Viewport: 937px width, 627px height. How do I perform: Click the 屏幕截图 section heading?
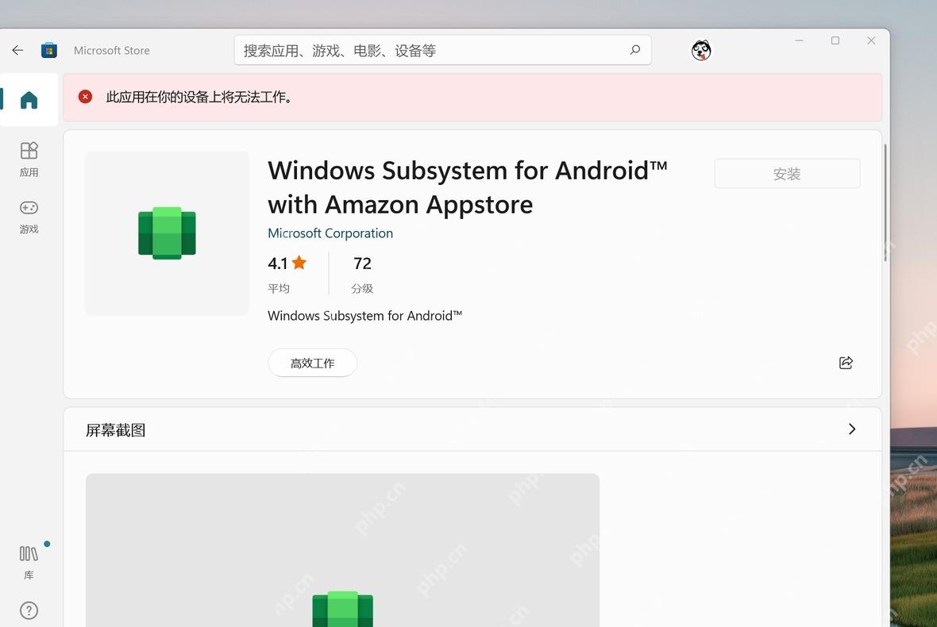pyautogui.click(x=116, y=430)
